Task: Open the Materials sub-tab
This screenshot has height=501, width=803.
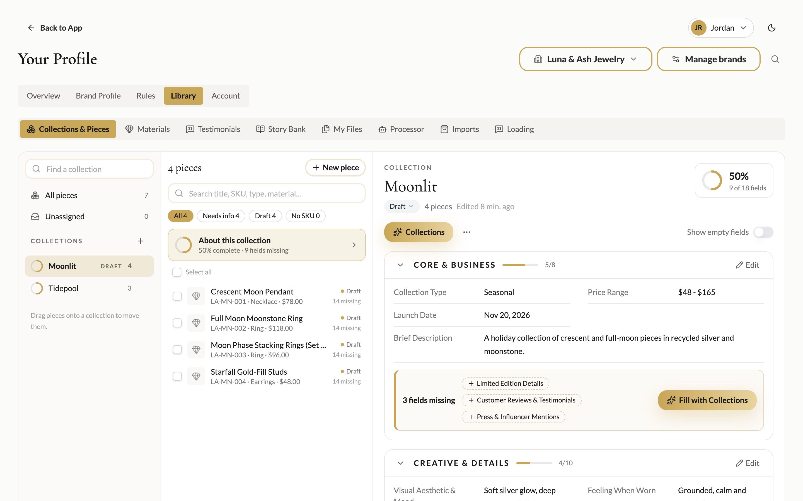Action: [x=147, y=129]
